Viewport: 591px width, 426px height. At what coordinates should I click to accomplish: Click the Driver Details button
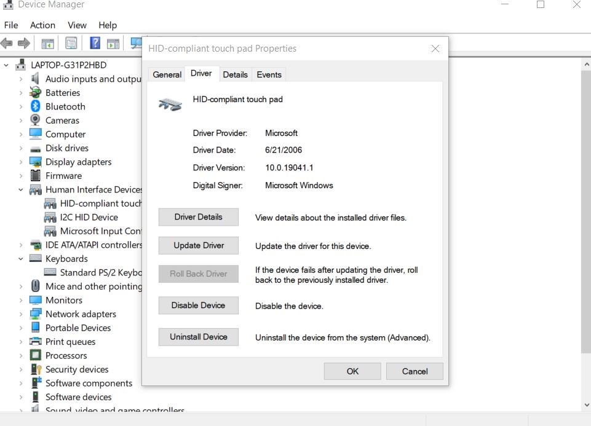point(198,217)
